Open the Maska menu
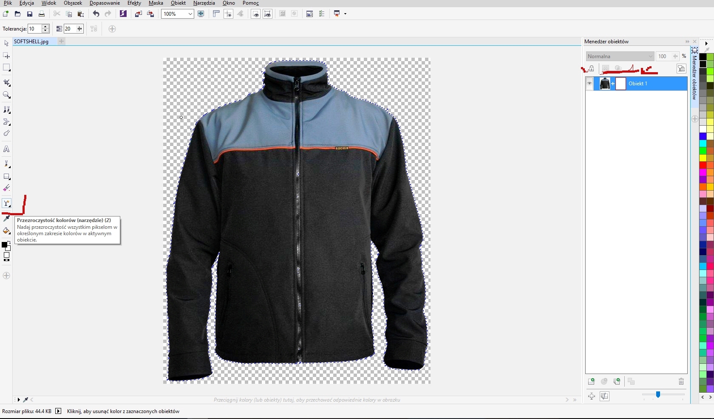 [156, 3]
